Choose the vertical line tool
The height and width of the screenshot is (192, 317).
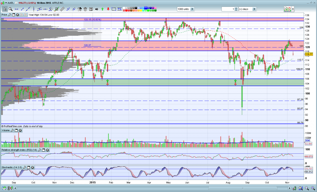pyautogui.click(x=34, y=9)
